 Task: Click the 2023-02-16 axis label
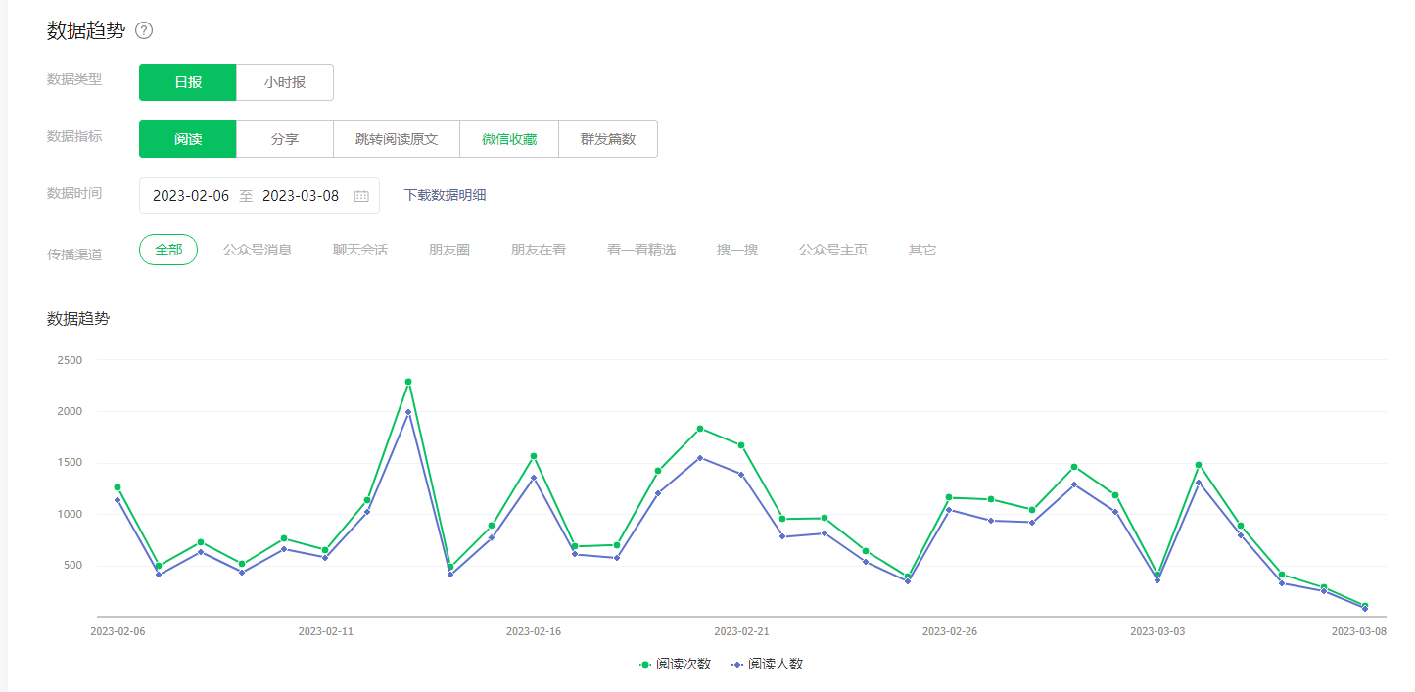(534, 631)
